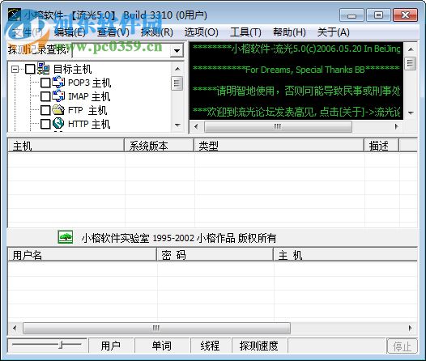This screenshot has height=361, width=426.
Task: Click the 类型 column header
Action: pos(279,146)
